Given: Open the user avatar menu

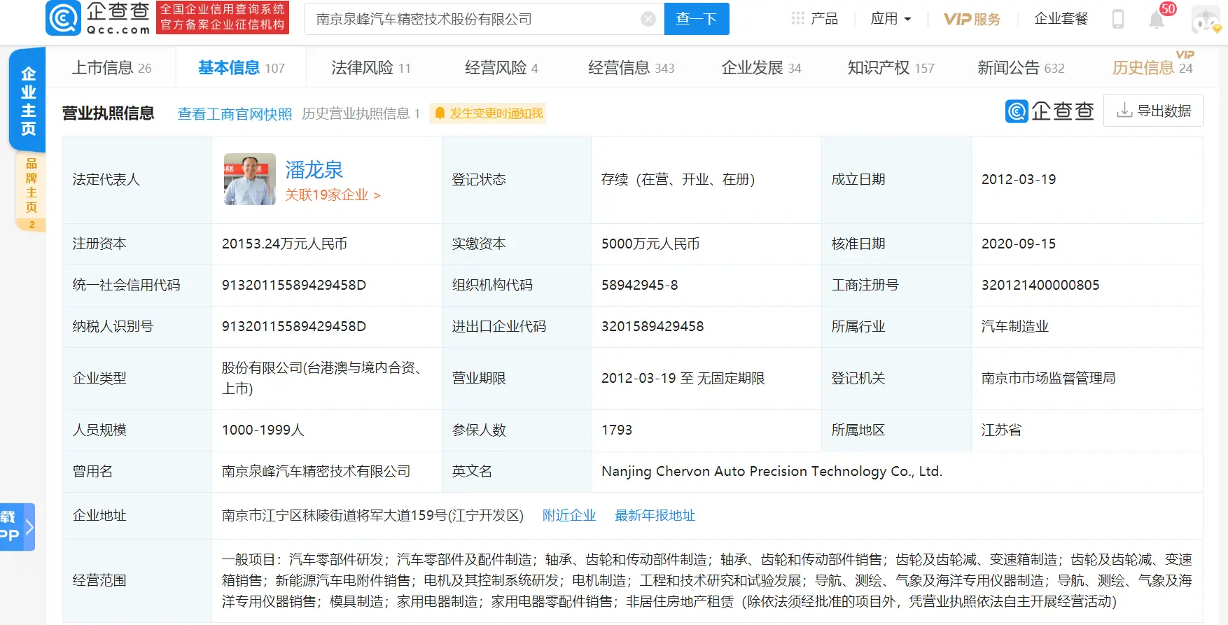Looking at the screenshot, I should [x=1206, y=20].
